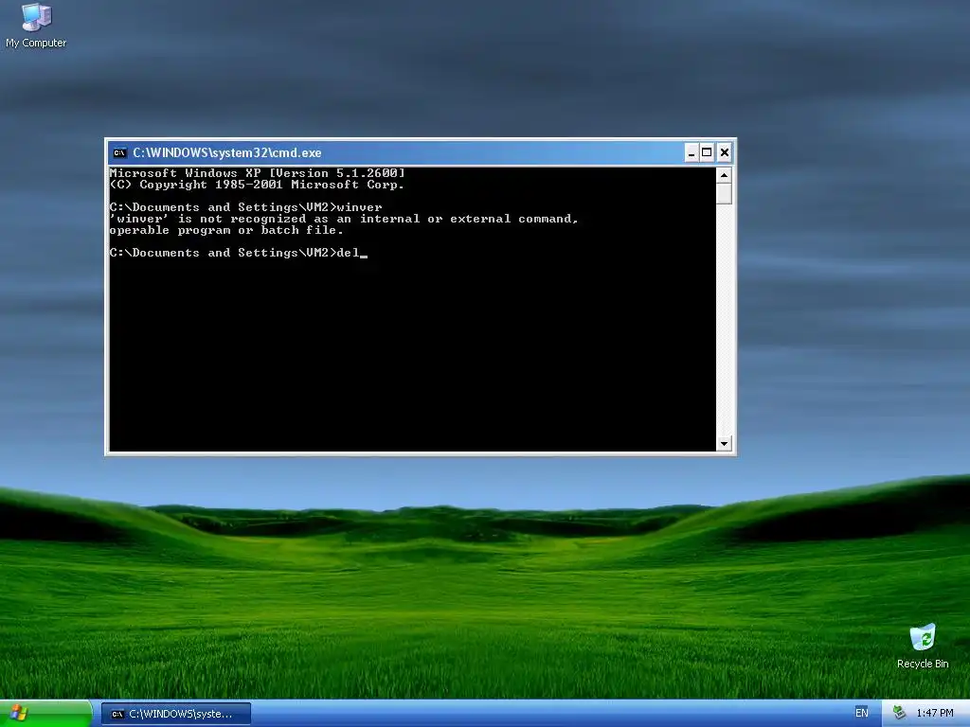This screenshot has width=970, height=727.
Task: Click the 'is not recognized' error line
Action: point(344,219)
